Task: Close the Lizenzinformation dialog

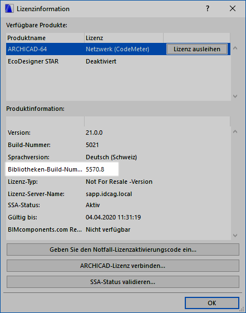Action: [233, 8]
